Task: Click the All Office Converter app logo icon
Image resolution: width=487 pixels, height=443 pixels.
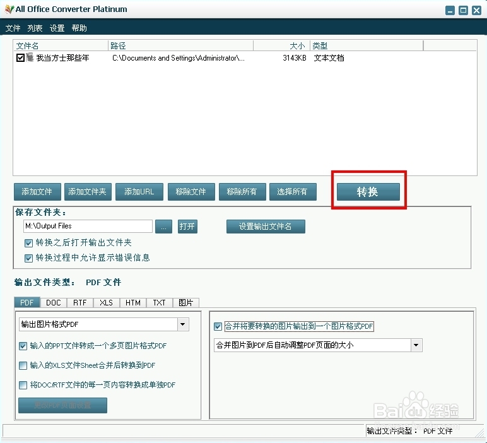Action: point(9,9)
